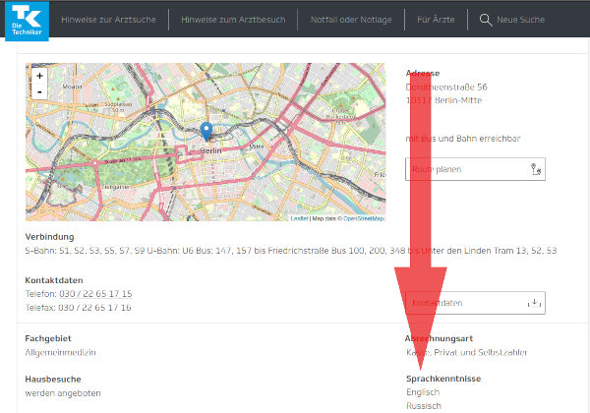
Task: Click the Die Techniker TK logo
Action: (22, 20)
